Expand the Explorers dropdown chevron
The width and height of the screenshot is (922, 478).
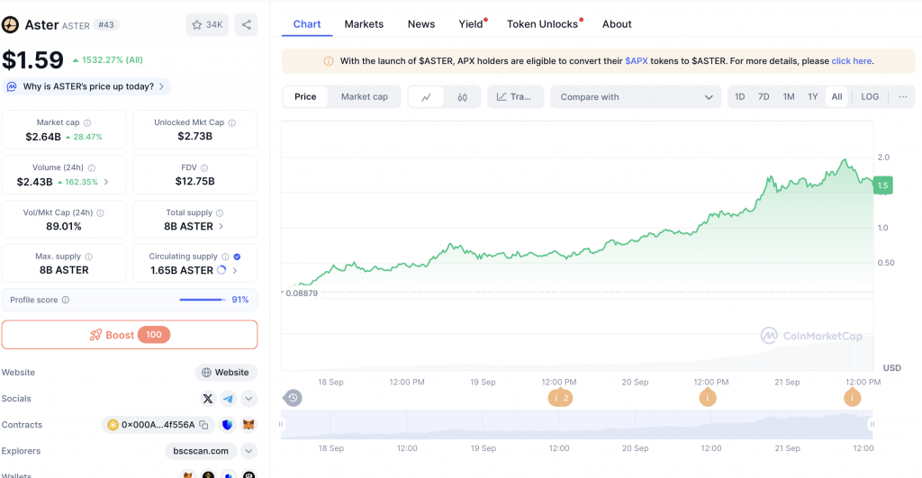(x=249, y=451)
